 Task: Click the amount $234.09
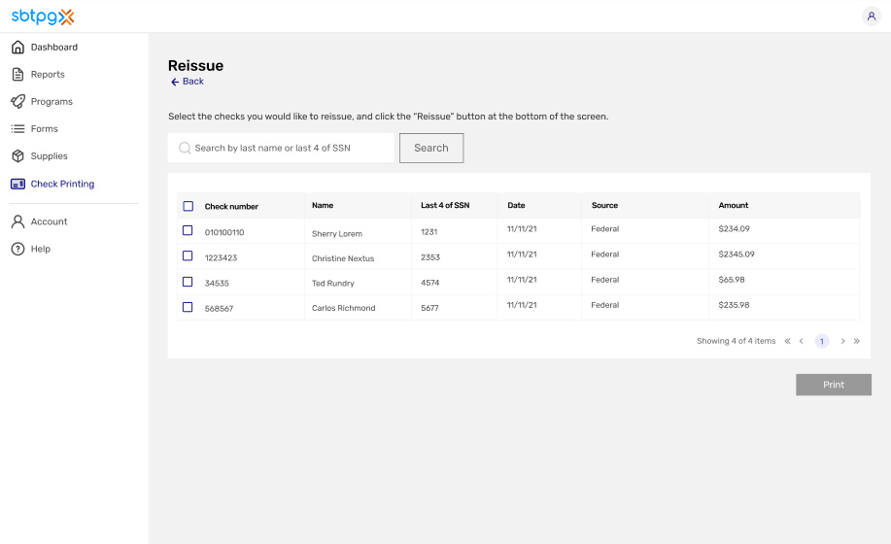(x=734, y=229)
